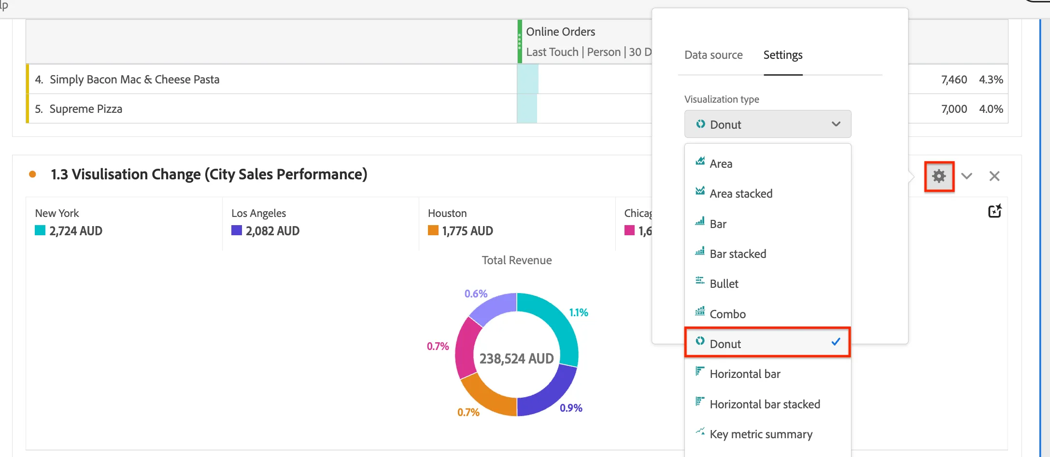Select the checked Donut option
Screen dimensions: 1050x457
click(767, 343)
